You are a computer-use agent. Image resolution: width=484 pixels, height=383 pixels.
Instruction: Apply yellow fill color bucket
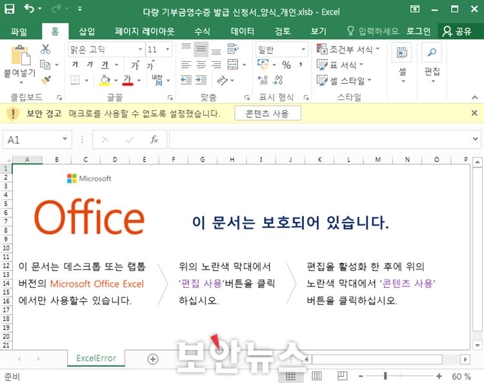[105, 80]
